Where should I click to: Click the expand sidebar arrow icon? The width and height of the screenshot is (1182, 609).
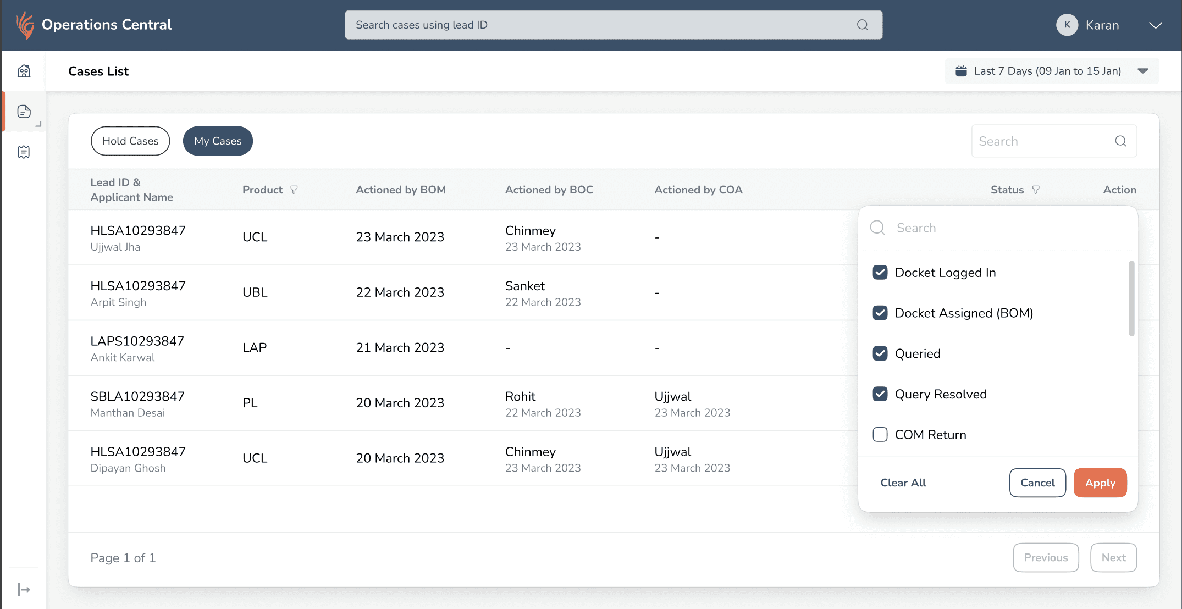tap(24, 590)
